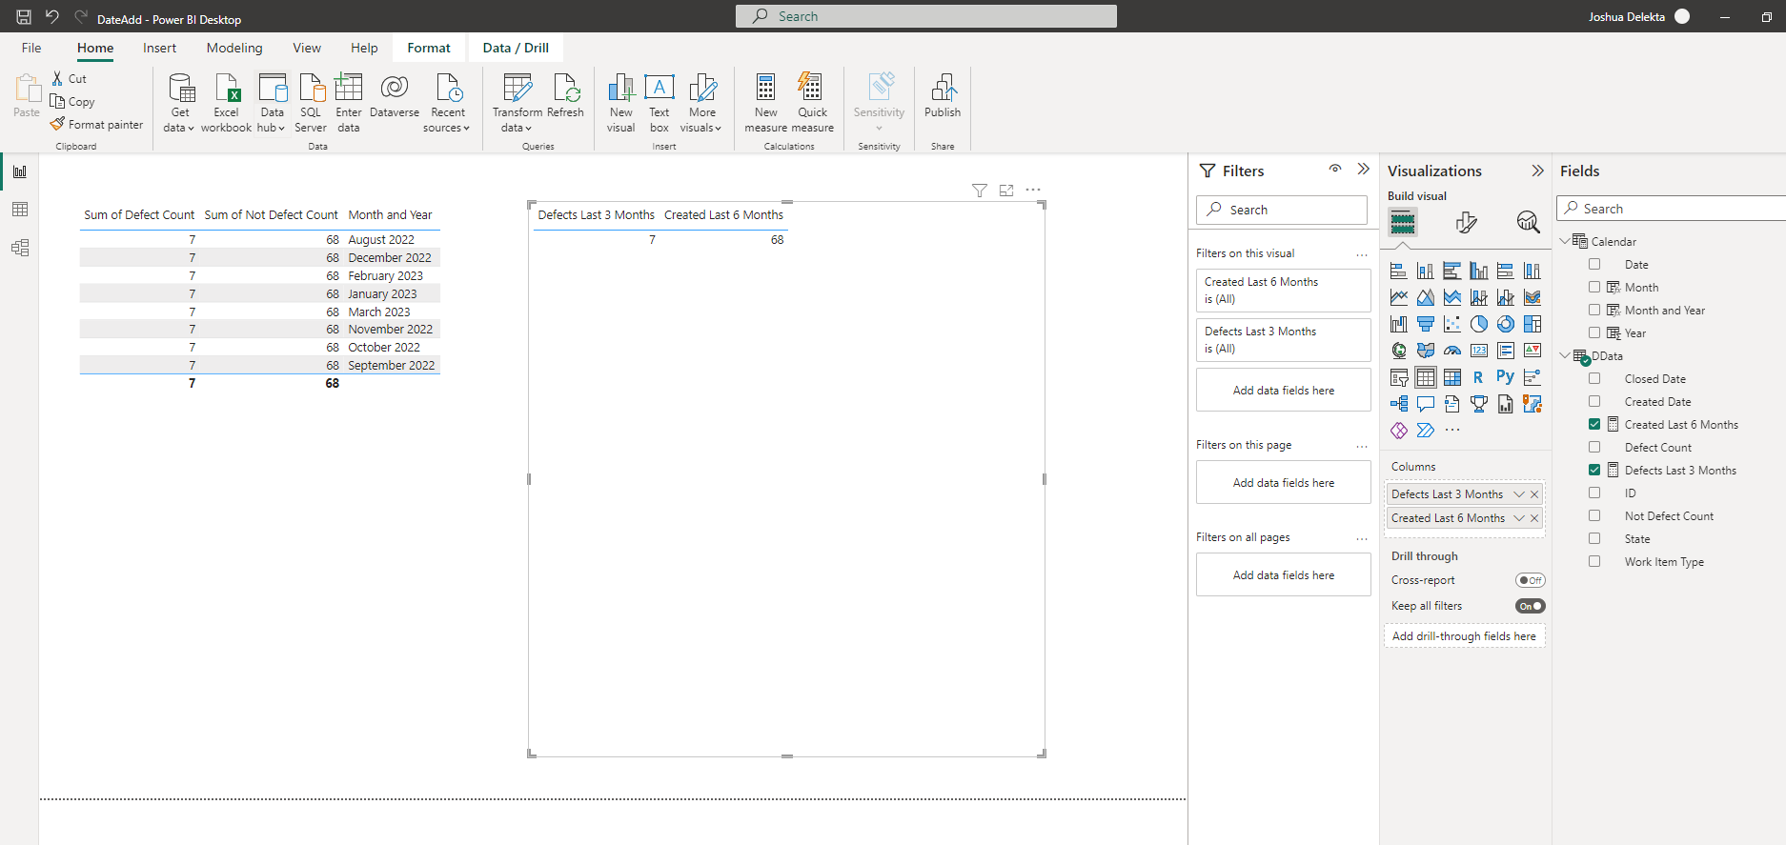Select the matrix visual icon
Screen dimensions: 1786x845
tap(1451, 377)
